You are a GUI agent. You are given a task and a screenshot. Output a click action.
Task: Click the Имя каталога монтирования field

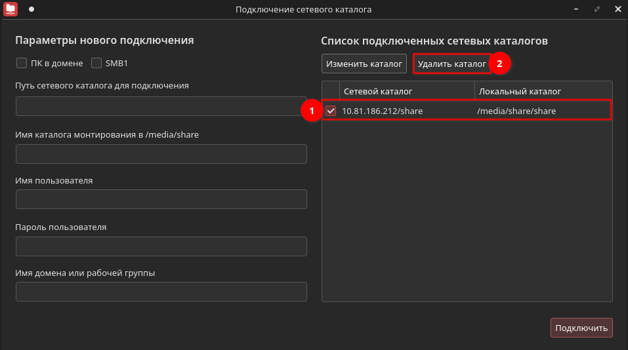click(x=161, y=154)
